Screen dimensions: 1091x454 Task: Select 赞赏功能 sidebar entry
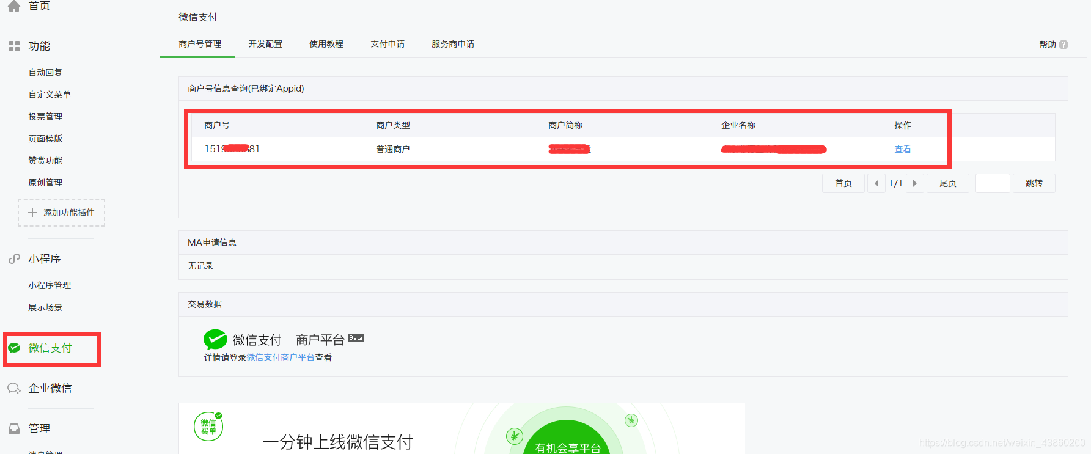tap(45, 161)
